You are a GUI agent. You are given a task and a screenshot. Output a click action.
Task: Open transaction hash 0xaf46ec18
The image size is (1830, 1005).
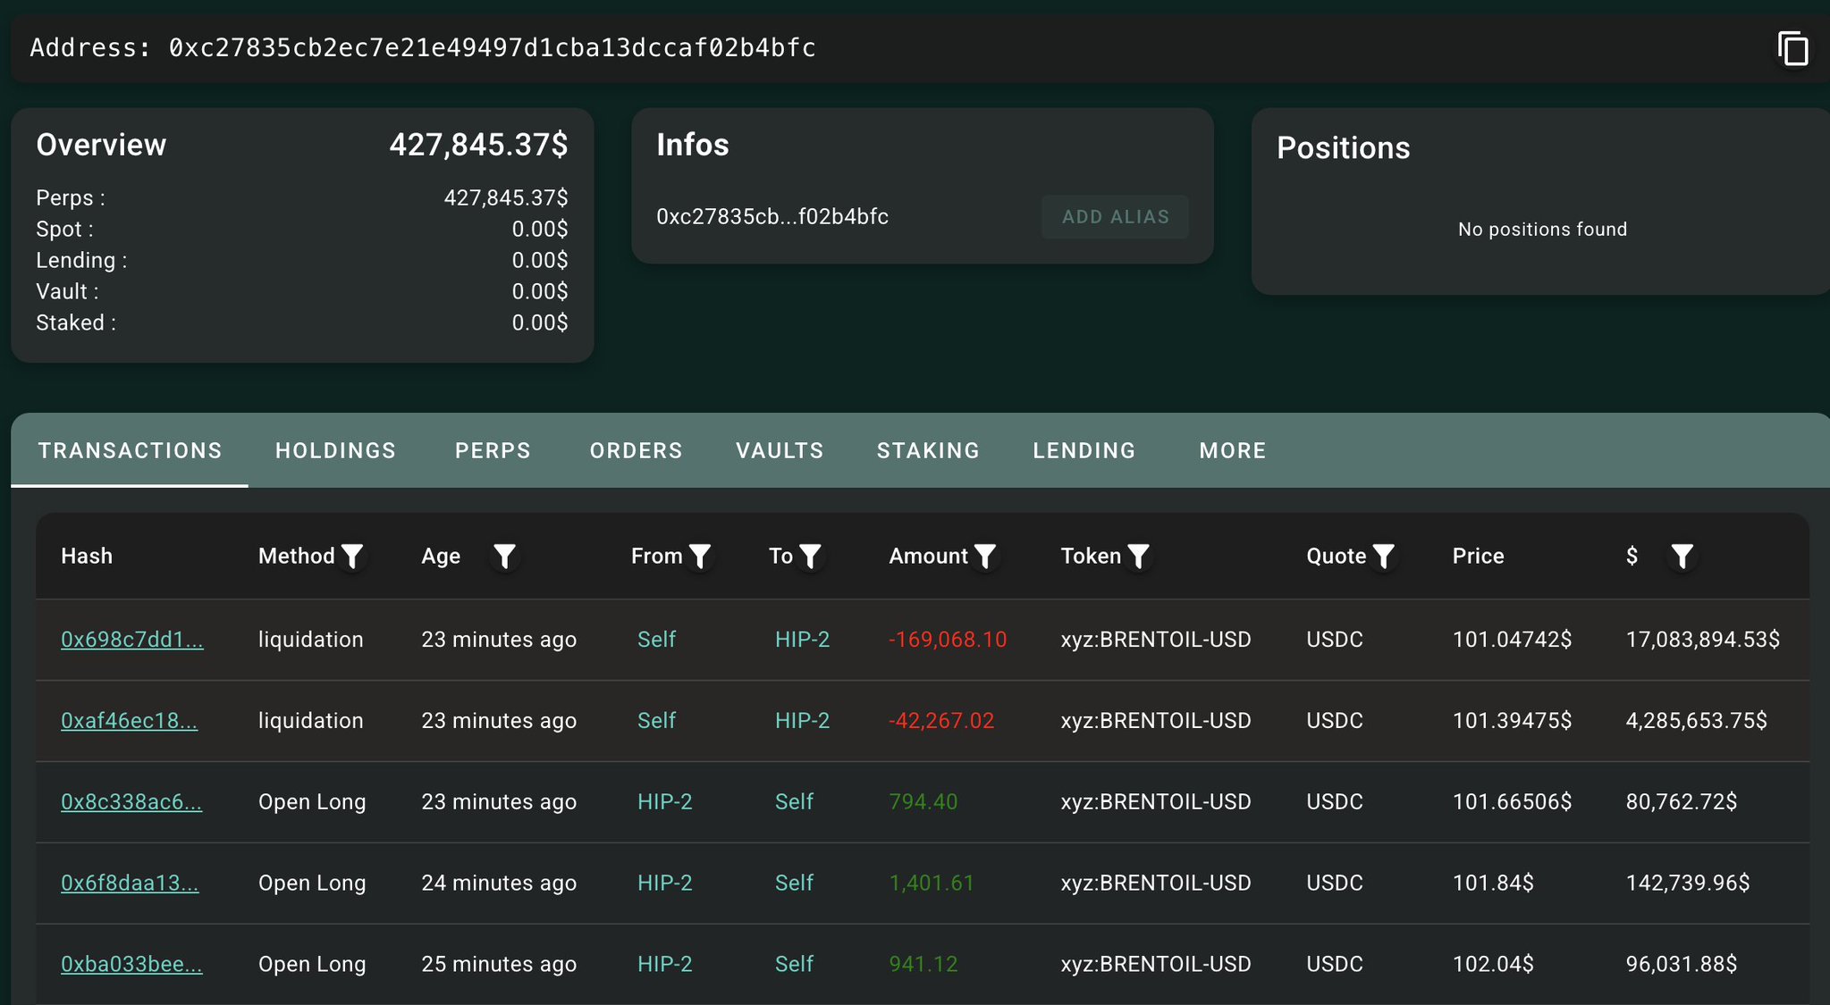[130, 721]
